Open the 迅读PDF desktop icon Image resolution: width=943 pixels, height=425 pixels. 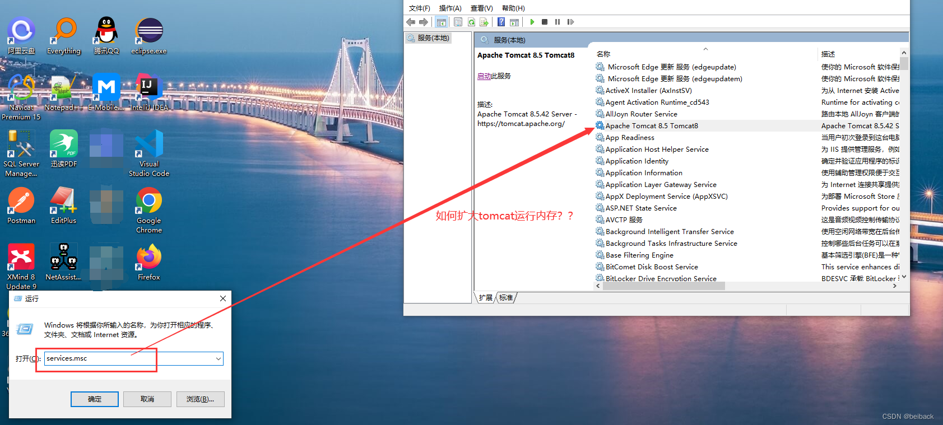pyautogui.click(x=64, y=148)
